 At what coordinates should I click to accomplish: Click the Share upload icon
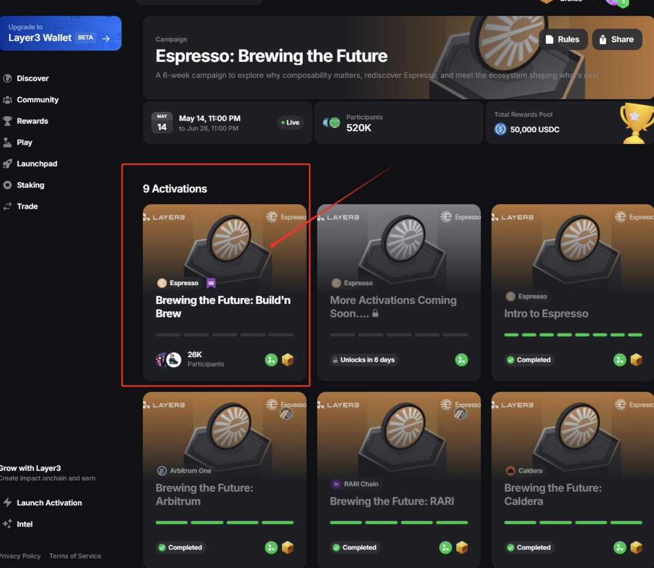603,39
